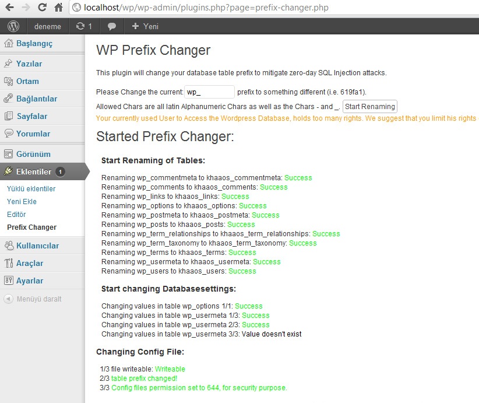Open updates icon in admin bar
479x403 pixels.
[80, 26]
